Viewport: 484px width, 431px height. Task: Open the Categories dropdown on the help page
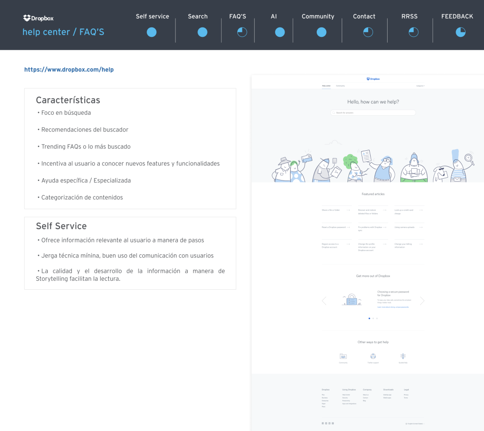point(420,86)
